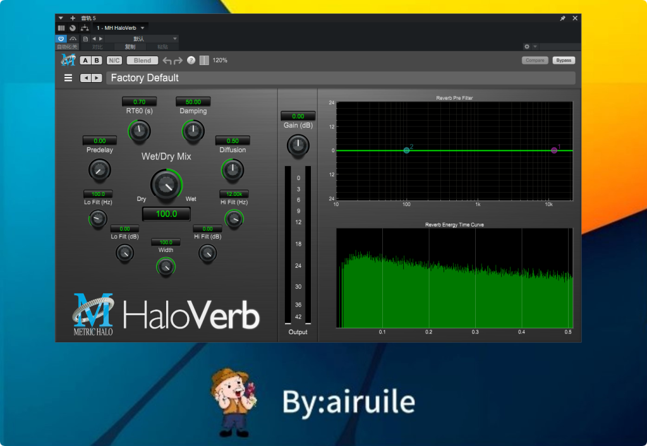Click the N/C button

click(114, 60)
